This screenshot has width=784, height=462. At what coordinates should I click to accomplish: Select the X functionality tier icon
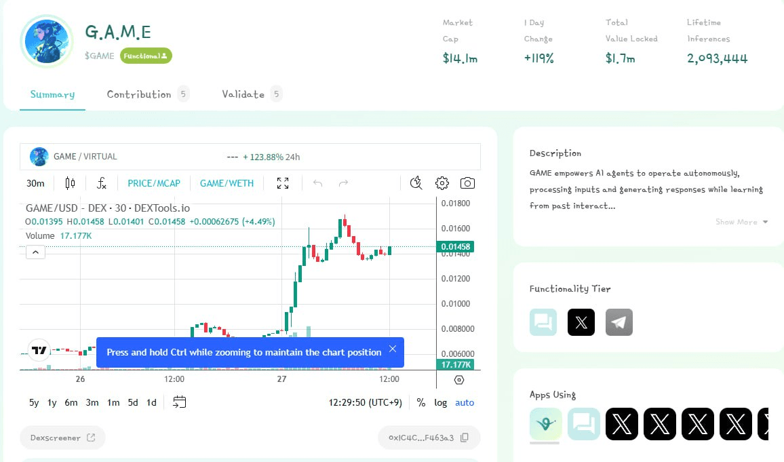point(581,322)
